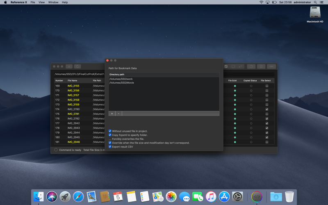Uncheck 'Without unused file in project'
Screen dimensions: 328x205
click(110, 131)
